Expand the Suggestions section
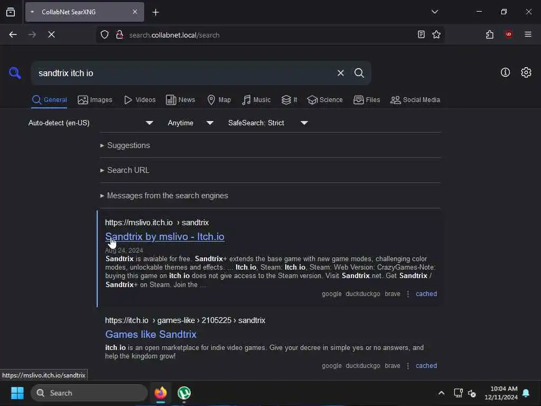Viewport: 541px width, 406px height. 125,145
